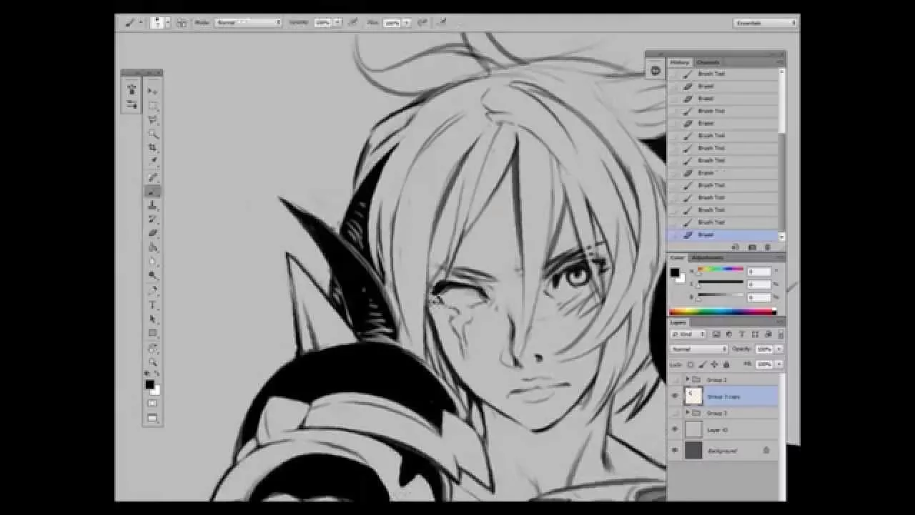Click the foreground color swatch in Color panel
915x515 pixels.
(x=674, y=273)
